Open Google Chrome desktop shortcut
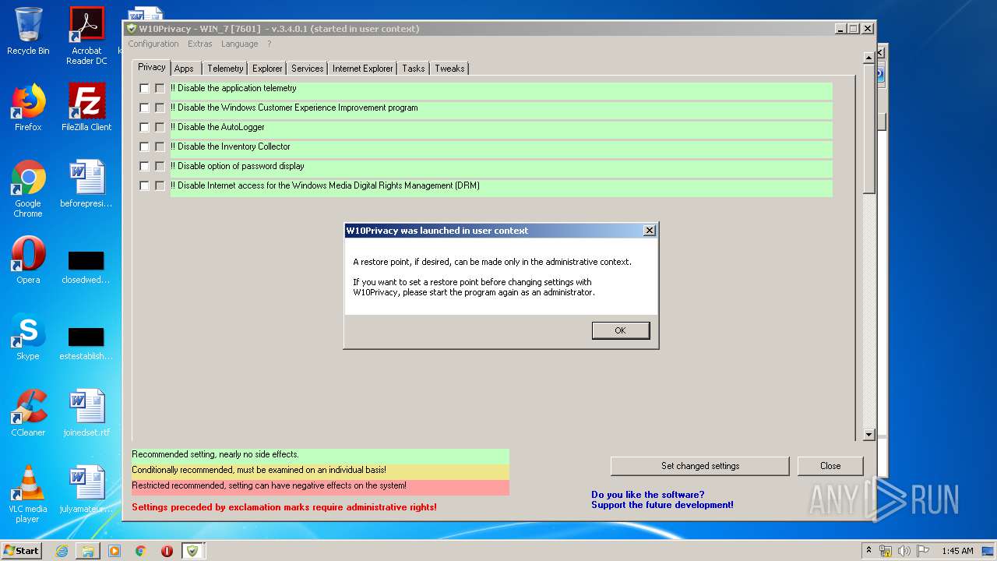Viewport: 997px width, 561px height. [x=28, y=189]
